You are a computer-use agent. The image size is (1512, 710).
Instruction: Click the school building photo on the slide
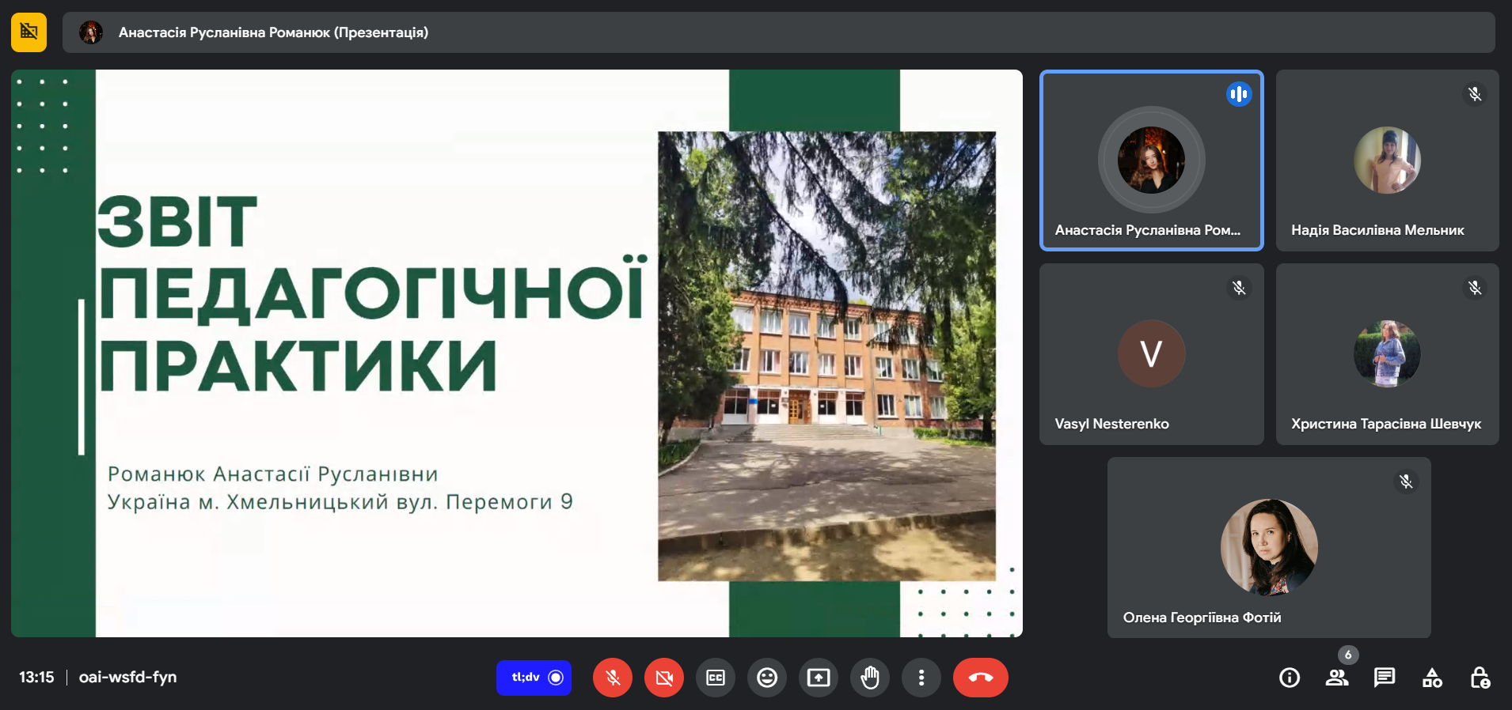tap(826, 356)
